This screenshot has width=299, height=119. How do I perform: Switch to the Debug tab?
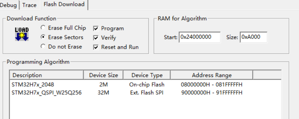coord(9,5)
